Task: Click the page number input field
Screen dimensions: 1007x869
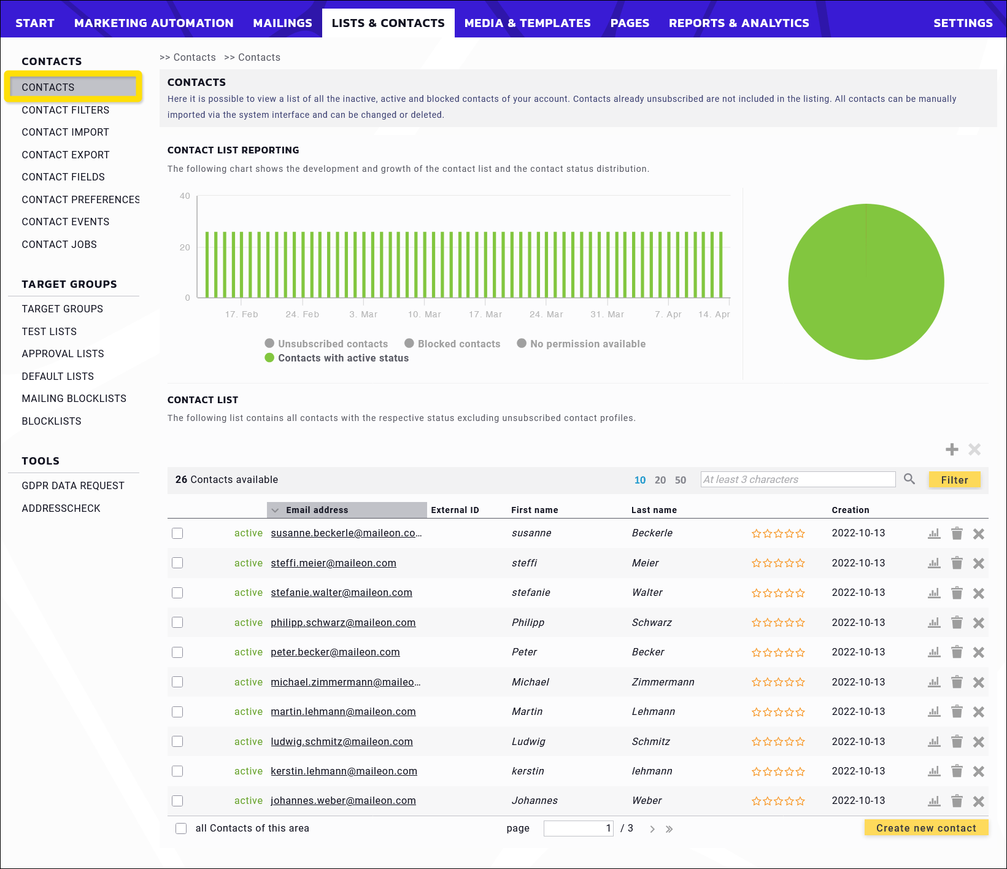Action: point(578,828)
